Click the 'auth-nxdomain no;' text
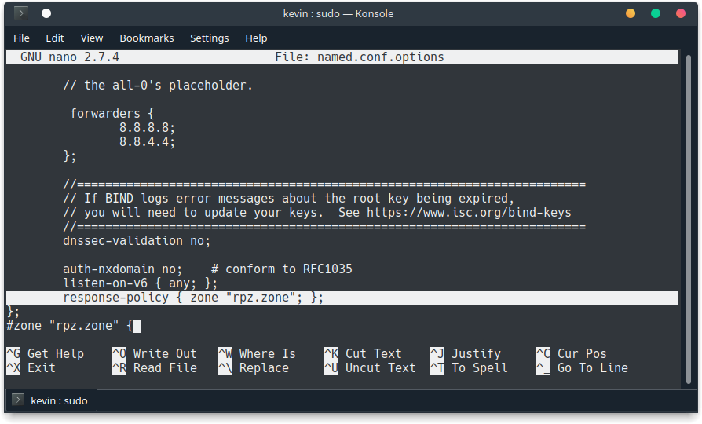Viewport: 702px width, 424px height. pos(122,269)
